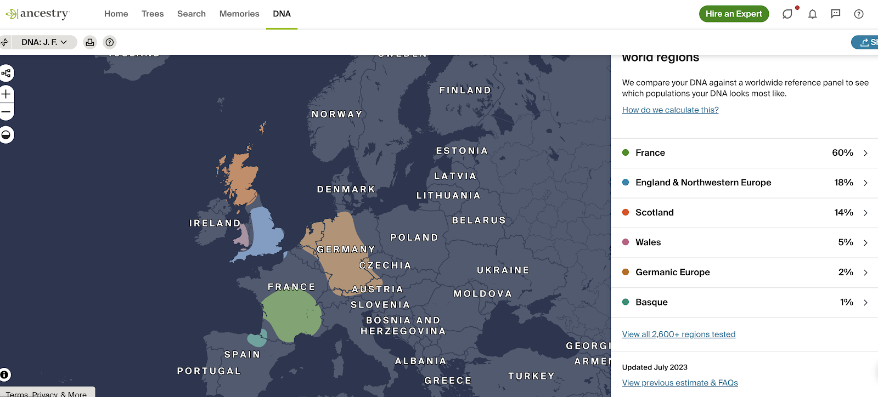
Task: Click the 'Updated July 2023' text
Action: click(655, 367)
